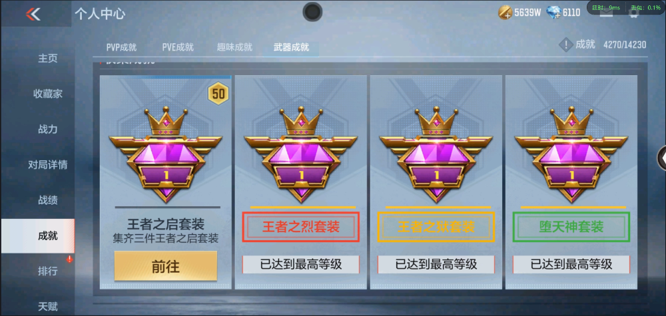Expand the side panel arrow on right edge
The height and width of the screenshot is (316, 666).
point(662,158)
